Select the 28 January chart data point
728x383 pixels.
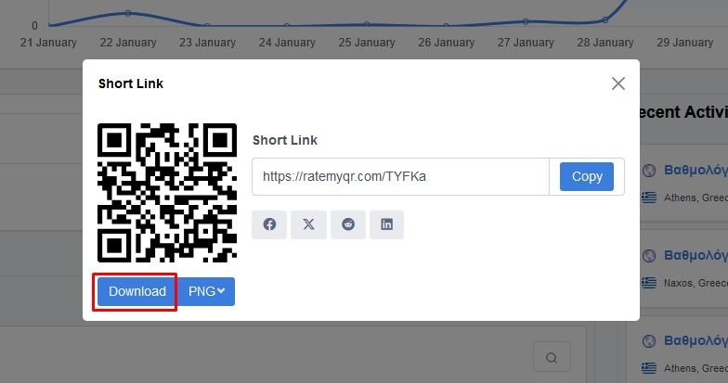[x=605, y=20]
